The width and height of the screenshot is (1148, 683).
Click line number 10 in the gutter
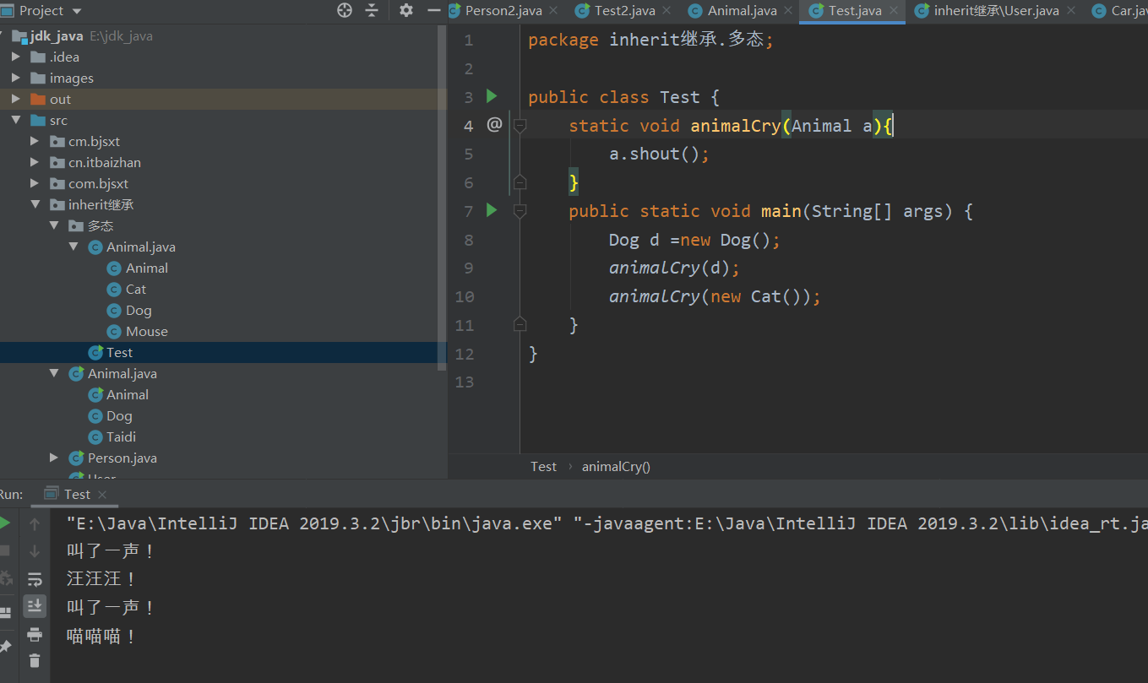(464, 296)
